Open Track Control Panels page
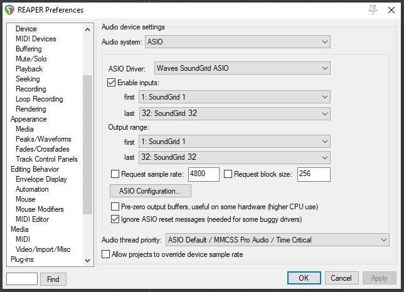 point(46,159)
